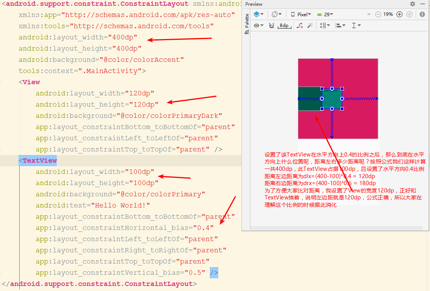430x291 pixels.
Task: Click the highlighted <TextView tag in code
Action: (x=38, y=161)
